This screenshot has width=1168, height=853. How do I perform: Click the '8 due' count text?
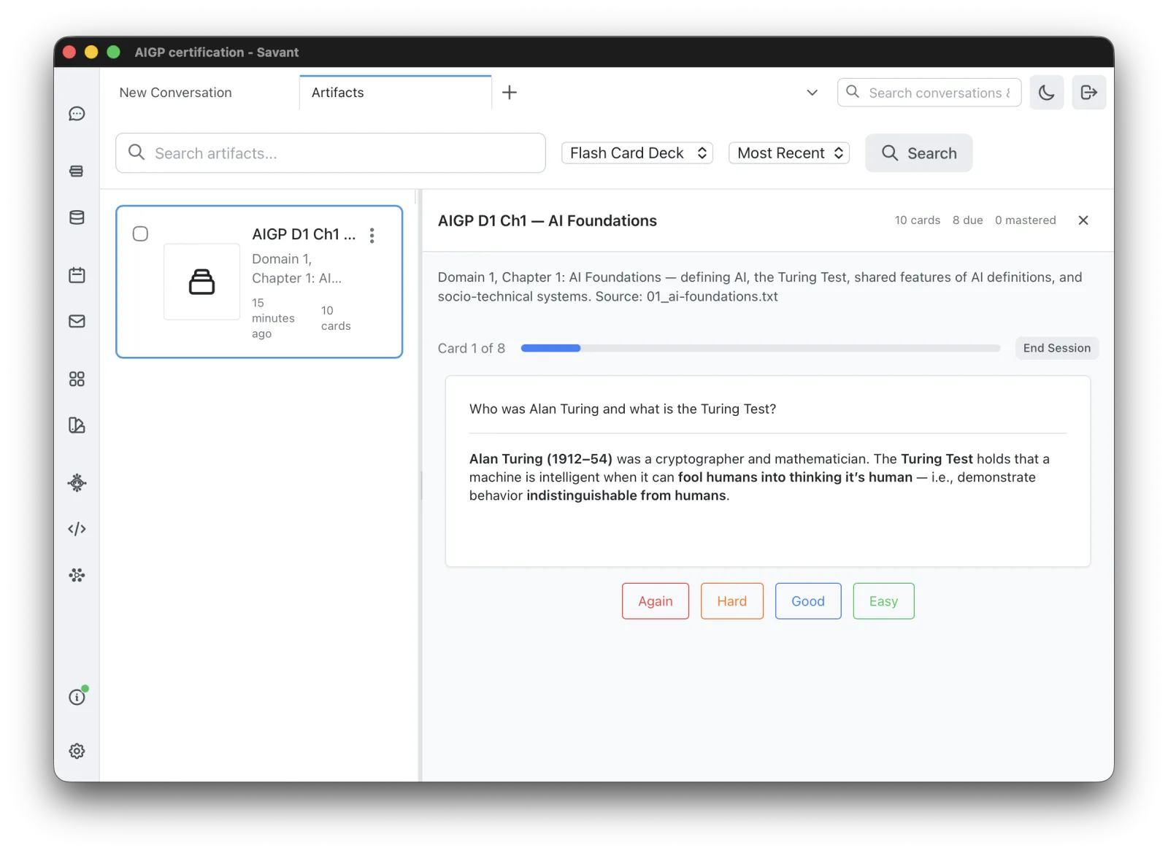[x=967, y=220]
